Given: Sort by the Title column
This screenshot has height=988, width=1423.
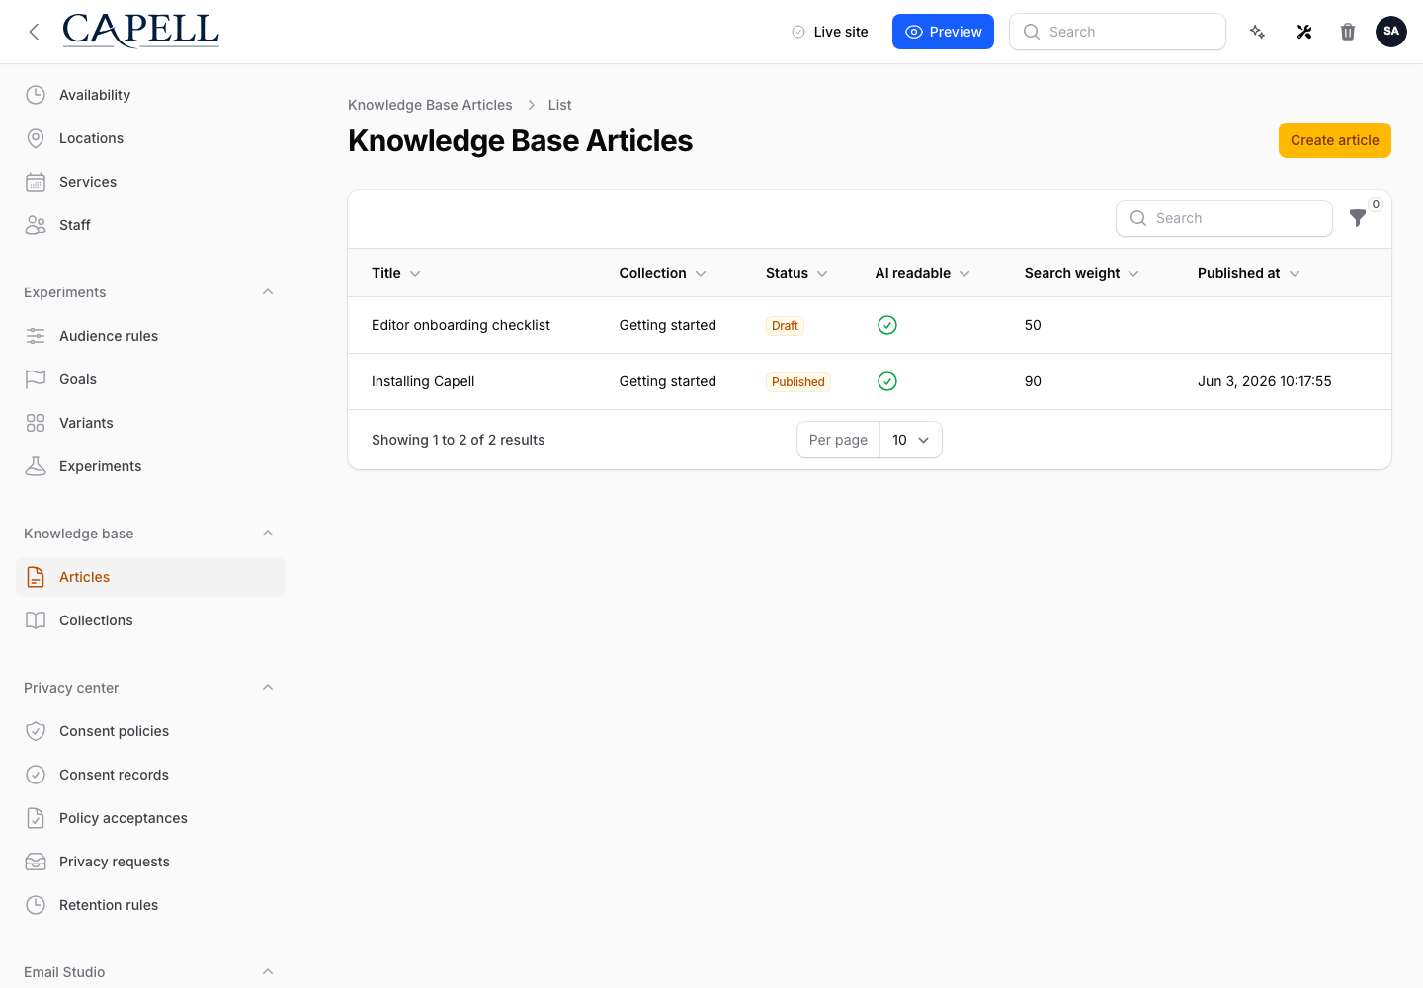Looking at the screenshot, I should 396,273.
